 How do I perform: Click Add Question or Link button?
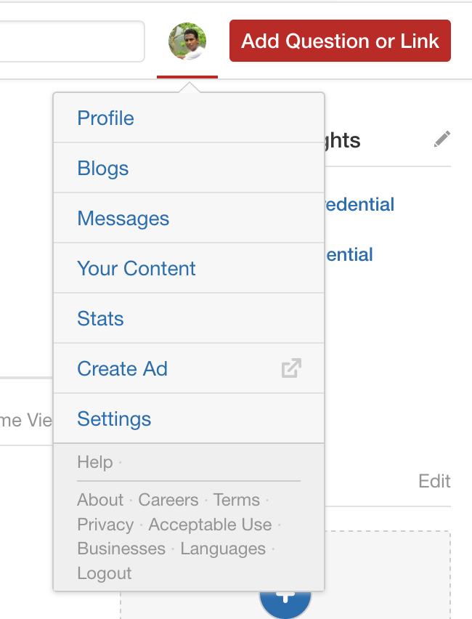[x=340, y=41]
